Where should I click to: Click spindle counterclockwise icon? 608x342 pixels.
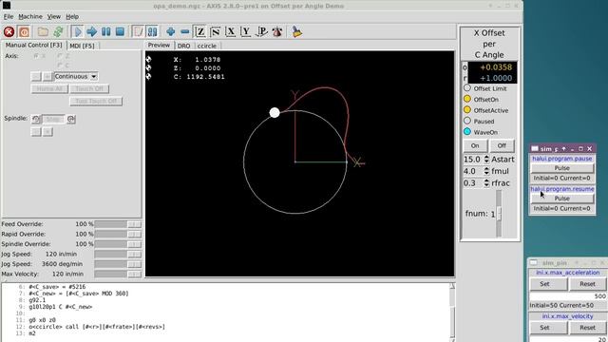tap(36, 119)
